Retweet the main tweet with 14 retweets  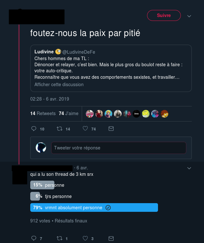(x=60, y=129)
